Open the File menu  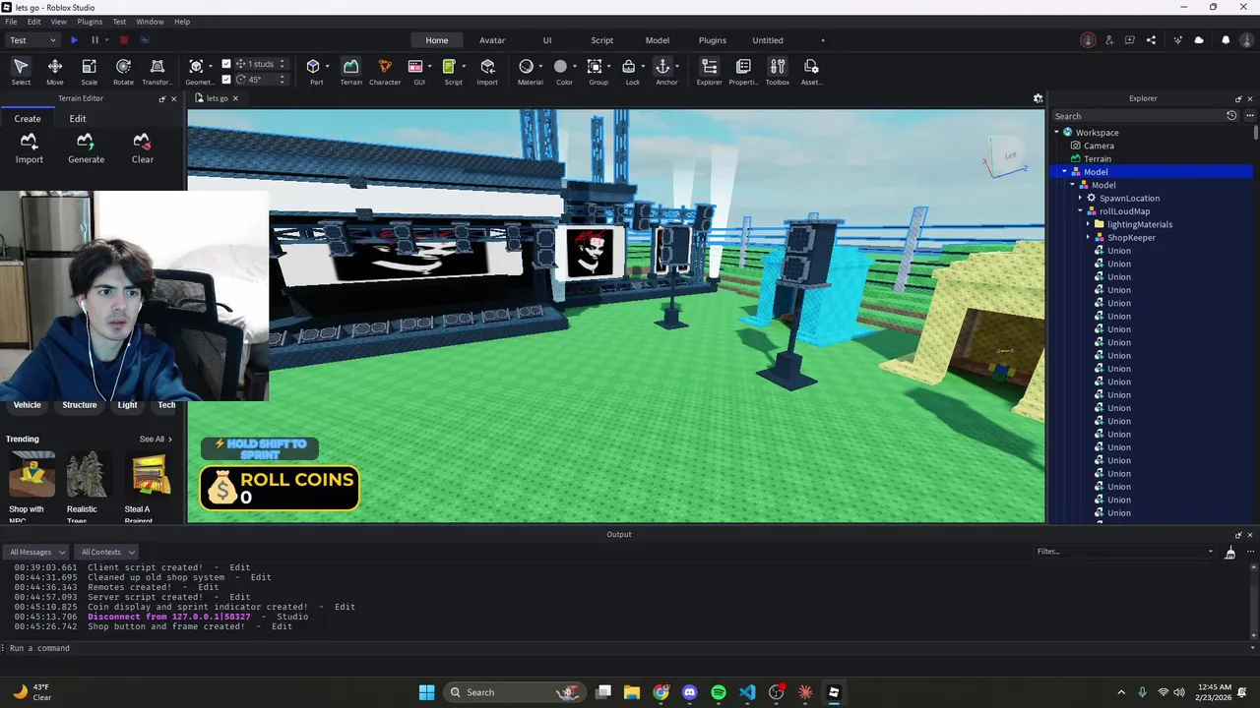pyautogui.click(x=11, y=22)
